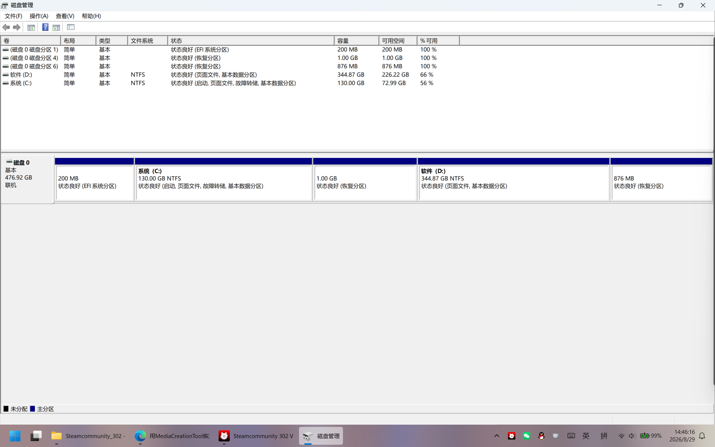Open the 帮助(H) menu
Viewport: 715px width, 447px height.
click(x=91, y=16)
